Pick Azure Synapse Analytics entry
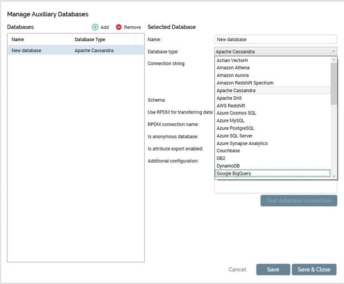 pyautogui.click(x=242, y=143)
